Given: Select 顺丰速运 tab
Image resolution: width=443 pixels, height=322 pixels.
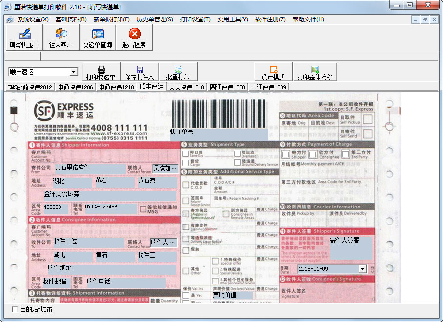Looking at the screenshot, I should tap(151, 87).
